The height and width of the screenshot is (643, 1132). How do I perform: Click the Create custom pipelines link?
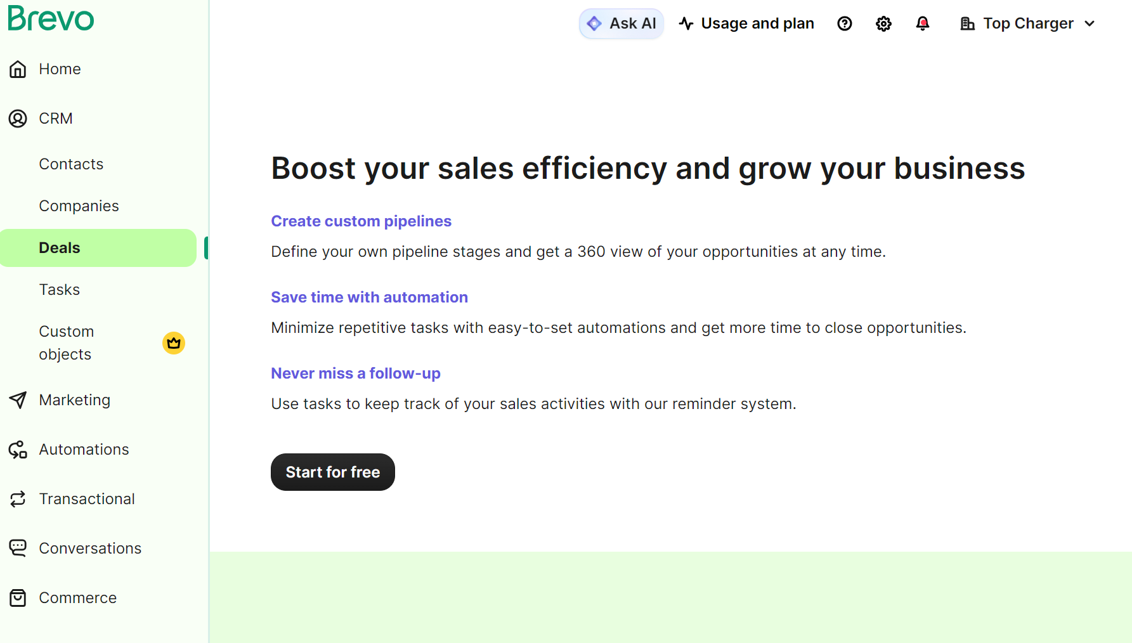(x=361, y=221)
